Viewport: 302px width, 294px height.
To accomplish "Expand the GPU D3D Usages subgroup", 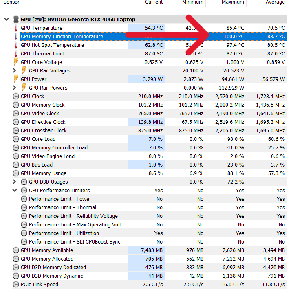I will [x=14, y=182].
